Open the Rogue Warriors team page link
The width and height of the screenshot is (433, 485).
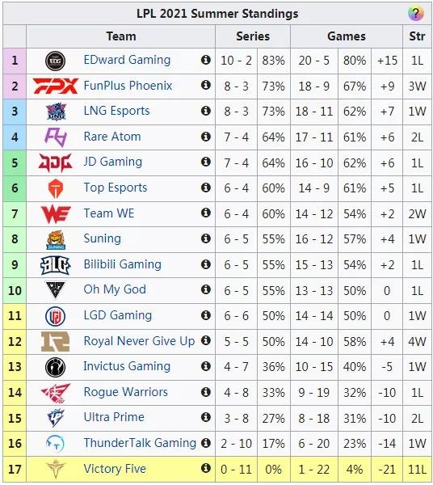point(125,392)
